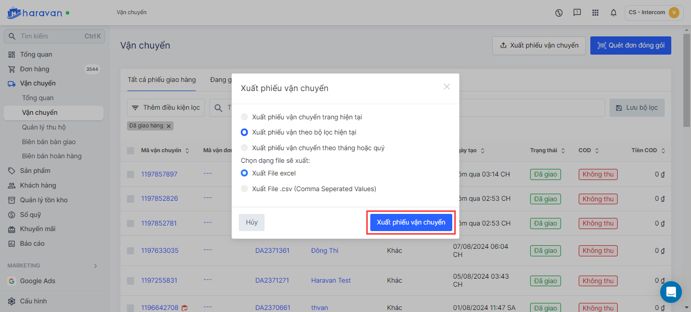Click the Tìm kiếm search field
This screenshot has height=312, width=691.
(x=51, y=36)
